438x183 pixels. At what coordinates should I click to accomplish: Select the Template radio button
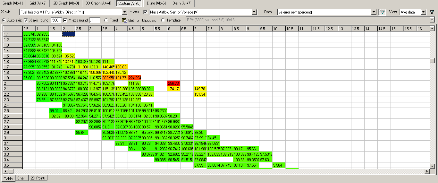163,20
